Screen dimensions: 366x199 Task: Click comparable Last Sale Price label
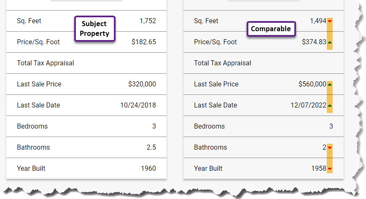[216, 84]
